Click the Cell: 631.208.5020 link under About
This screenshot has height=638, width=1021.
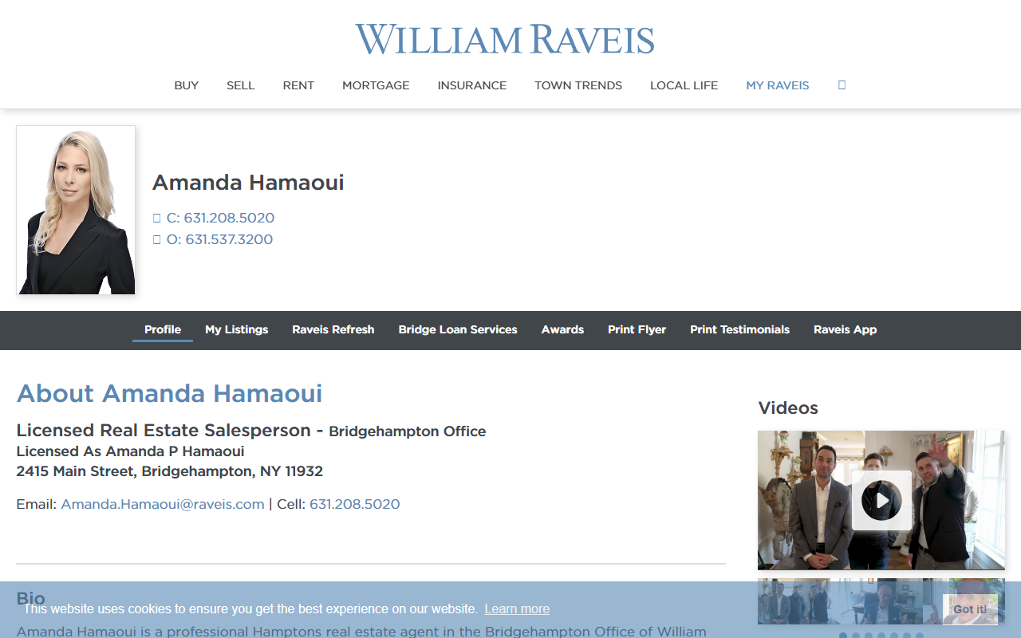(x=355, y=504)
